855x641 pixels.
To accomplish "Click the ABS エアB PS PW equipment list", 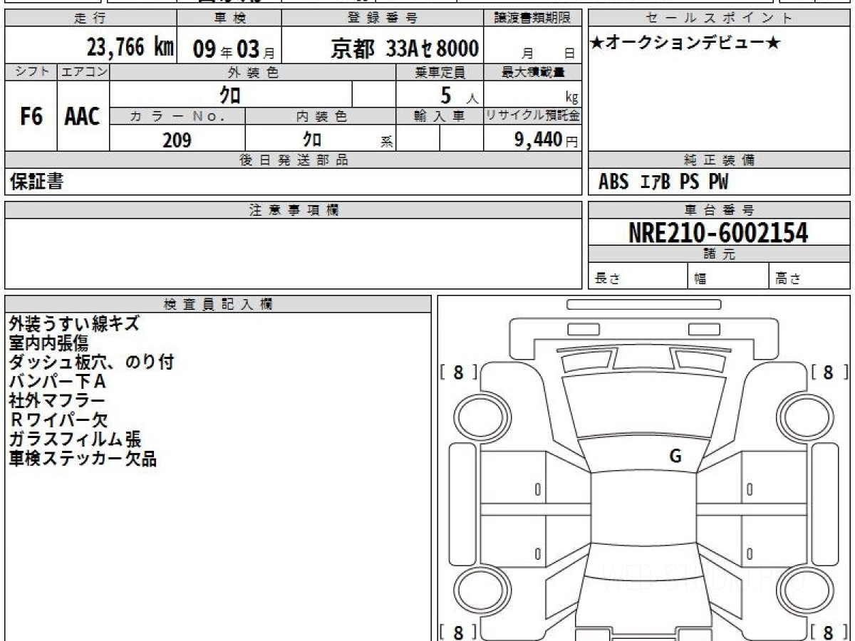I will click(663, 182).
